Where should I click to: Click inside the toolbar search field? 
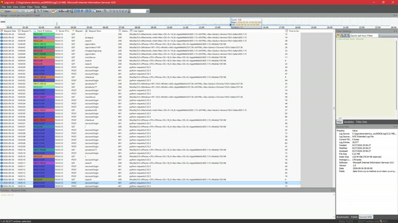138,11
